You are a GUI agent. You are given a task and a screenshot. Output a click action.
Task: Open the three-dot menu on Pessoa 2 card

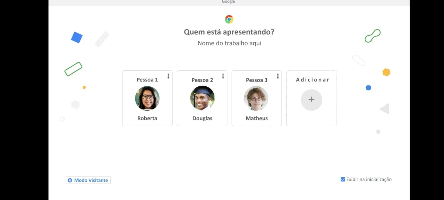click(x=223, y=76)
